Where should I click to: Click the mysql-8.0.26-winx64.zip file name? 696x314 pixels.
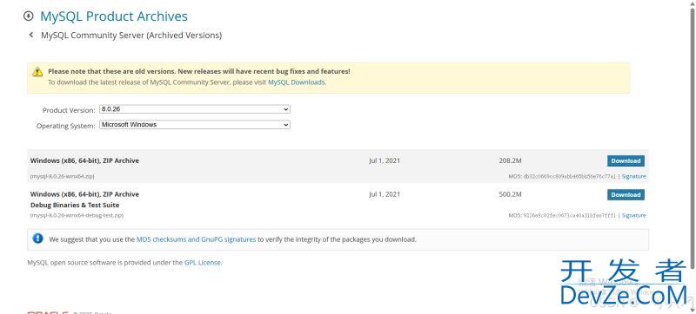click(x=62, y=176)
